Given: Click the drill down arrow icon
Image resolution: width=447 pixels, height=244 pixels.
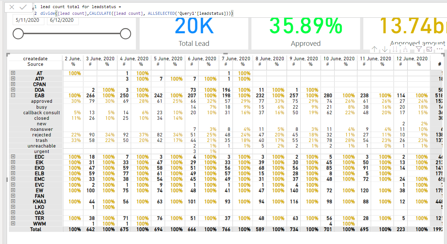Looking at the screenshot, I should point(385,49).
